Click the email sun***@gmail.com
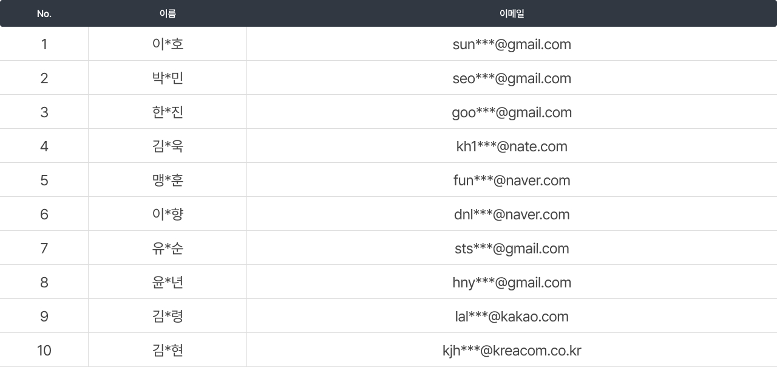Image resolution: width=777 pixels, height=367 pixels. [x=512, y=44]
